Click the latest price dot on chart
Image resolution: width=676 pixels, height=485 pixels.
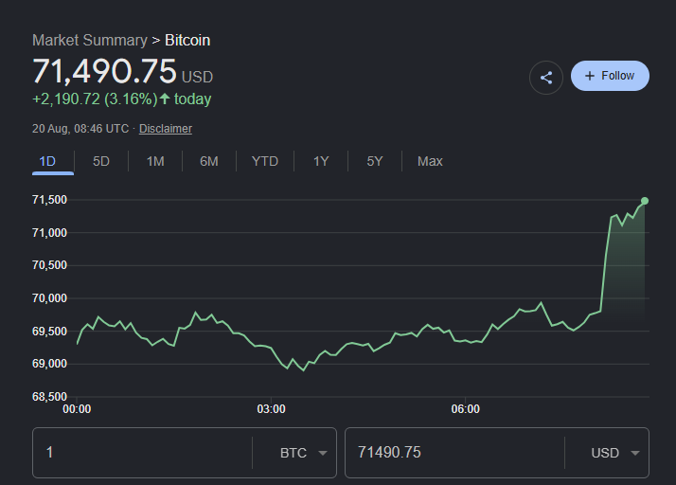click(x=645, y=201)
